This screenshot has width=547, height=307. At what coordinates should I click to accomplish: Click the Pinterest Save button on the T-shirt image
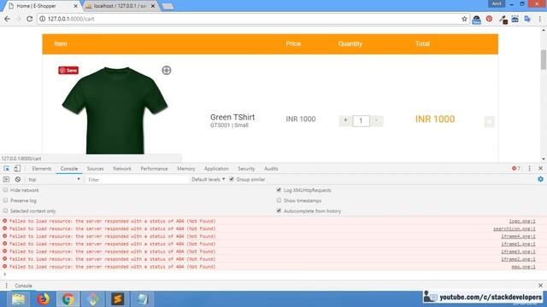[68, 70]
